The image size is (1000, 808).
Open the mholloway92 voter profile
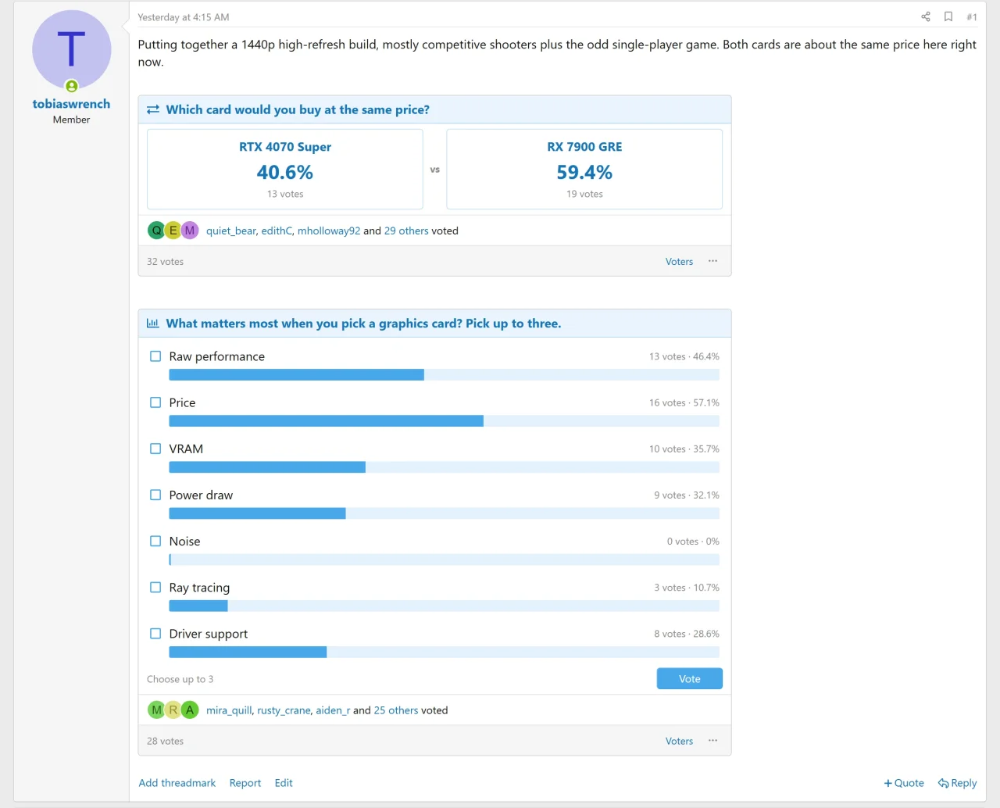[x=329, y=231]
